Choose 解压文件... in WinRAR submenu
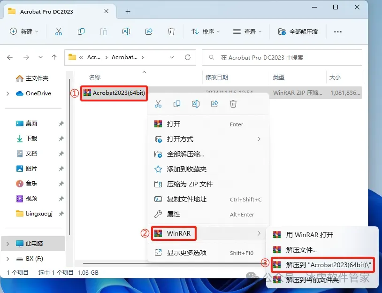 (x=322, y=250)
